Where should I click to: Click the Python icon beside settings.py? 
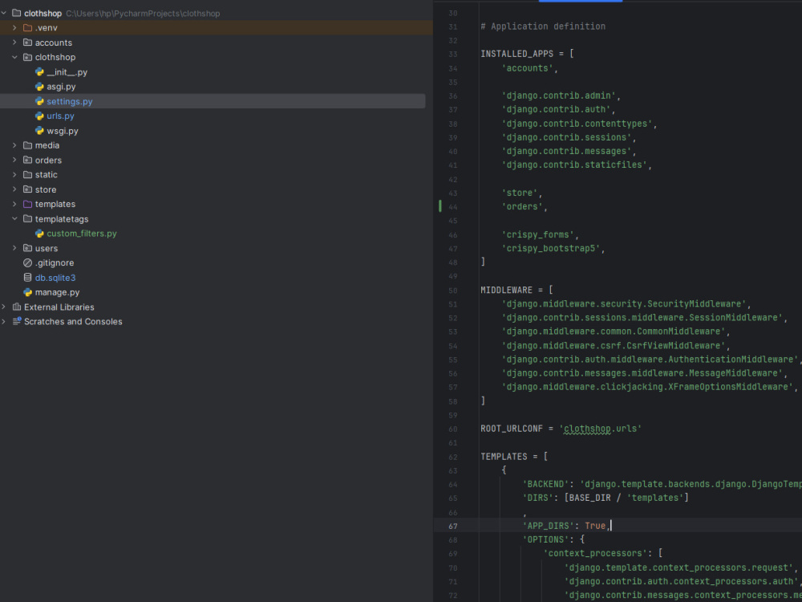[39, 101]
